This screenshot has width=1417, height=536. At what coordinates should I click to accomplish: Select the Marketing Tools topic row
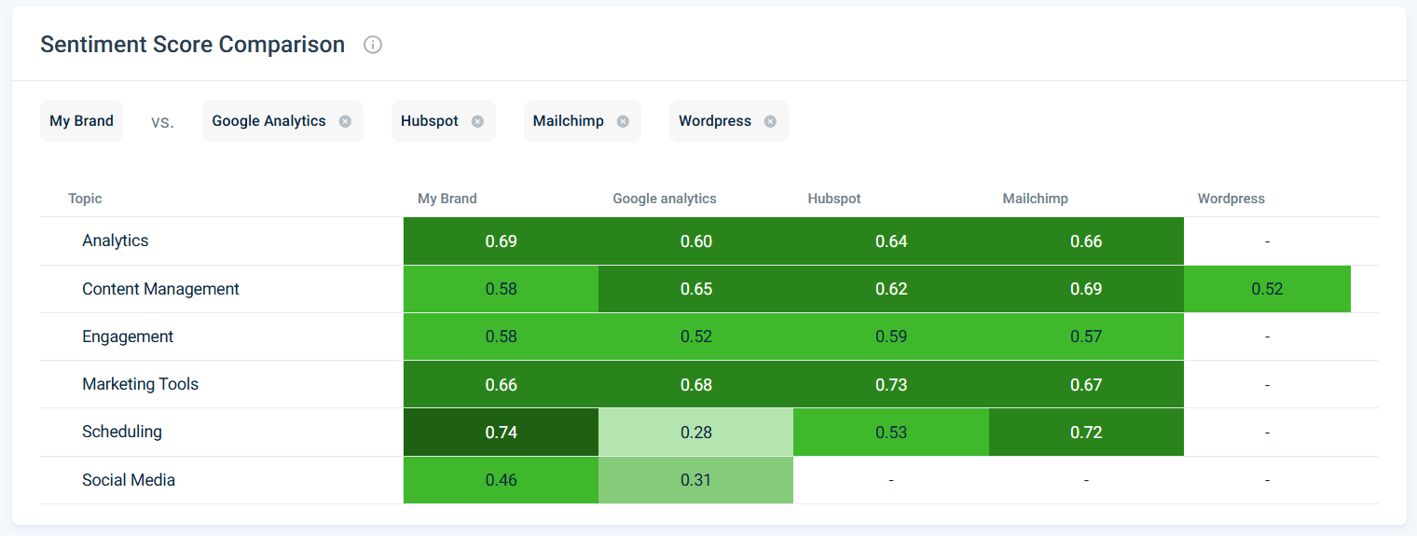coord(709,384)
